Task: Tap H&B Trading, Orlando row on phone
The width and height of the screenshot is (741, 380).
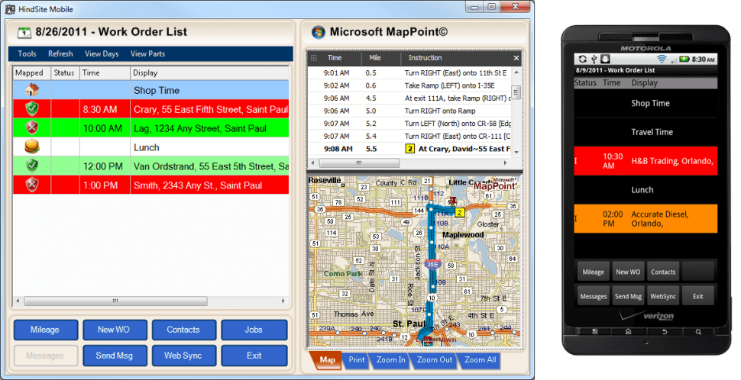Action: point(646,161)
